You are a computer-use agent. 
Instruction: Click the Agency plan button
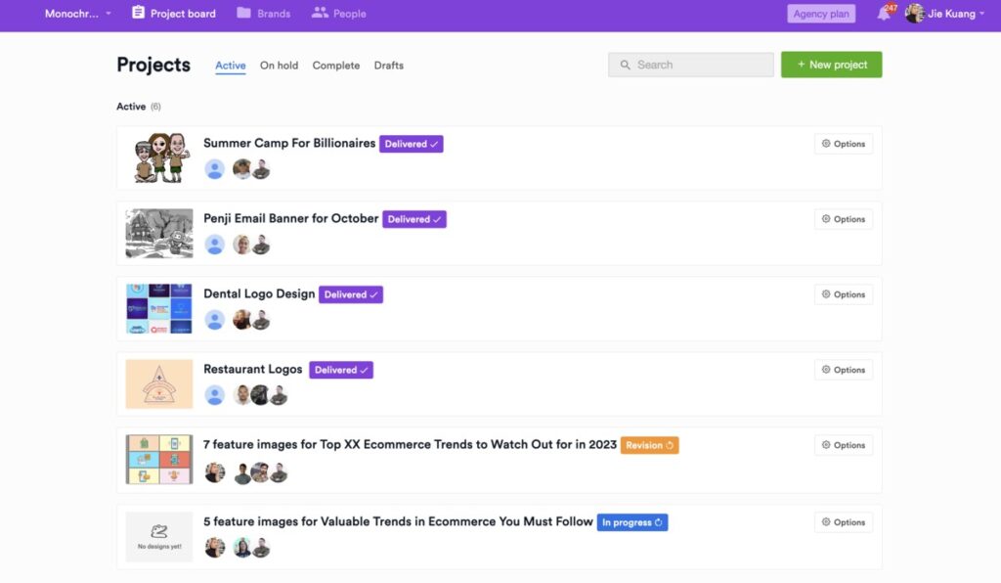821,14
